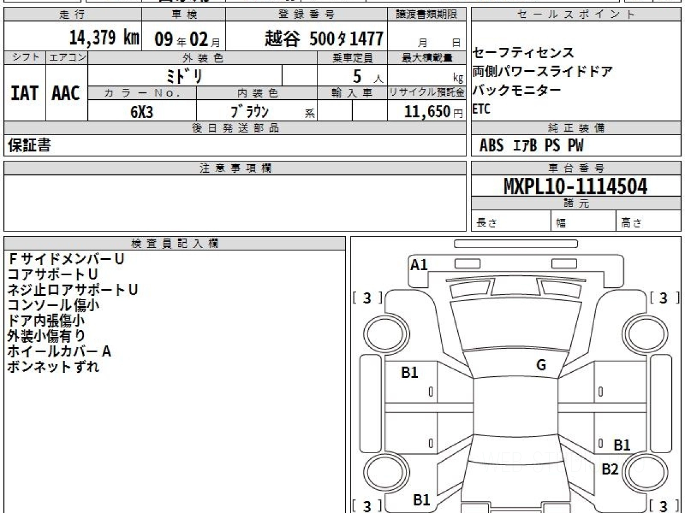Viewport: 685px width, 513px height.
Task: Click the 注意事項欄 notes section header
Action: [x=235, y=168]
